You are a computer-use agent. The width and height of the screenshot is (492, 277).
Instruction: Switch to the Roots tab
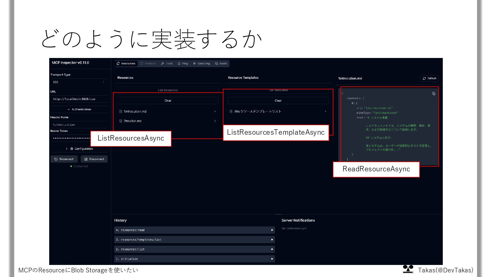click(221, 64)
